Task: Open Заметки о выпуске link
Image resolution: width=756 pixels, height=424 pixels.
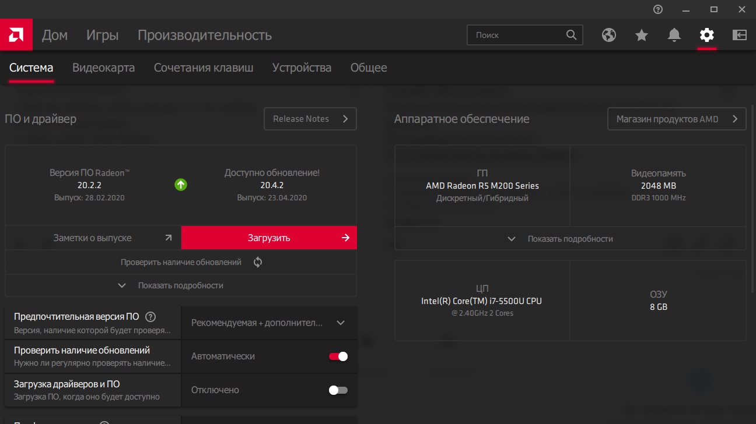Action: pos(93,238)
